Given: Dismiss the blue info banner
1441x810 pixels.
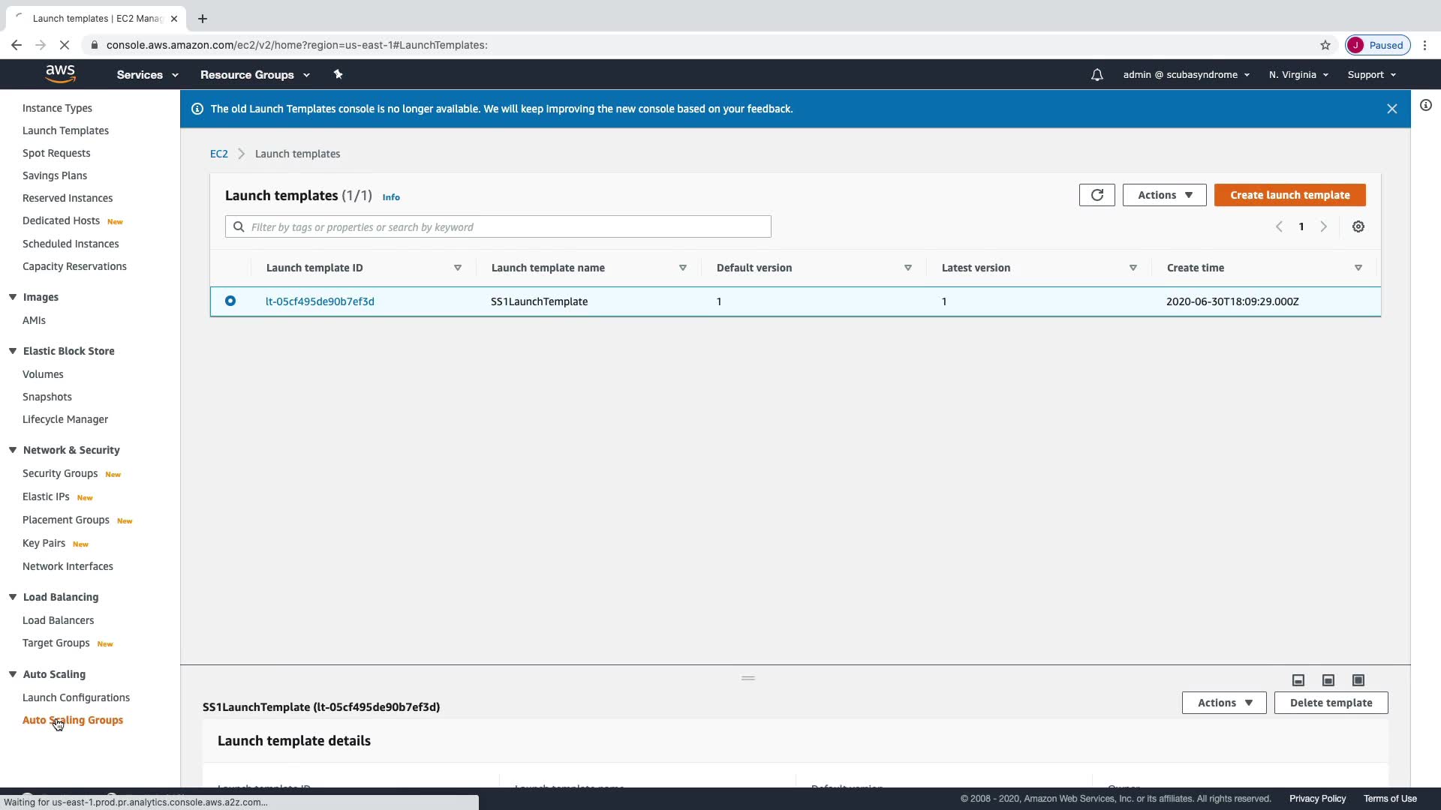Looking at the screenshot, I should pos(1391,109).
